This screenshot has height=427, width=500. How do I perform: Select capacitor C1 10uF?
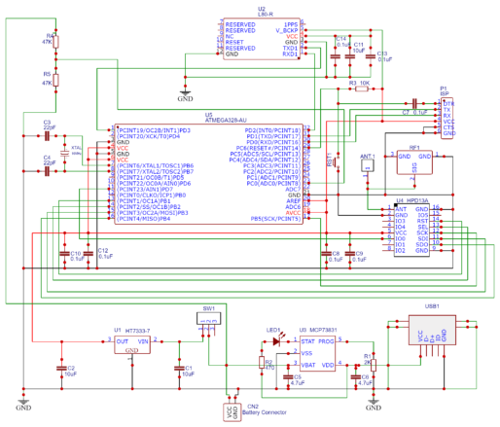[x=179, y=368]
